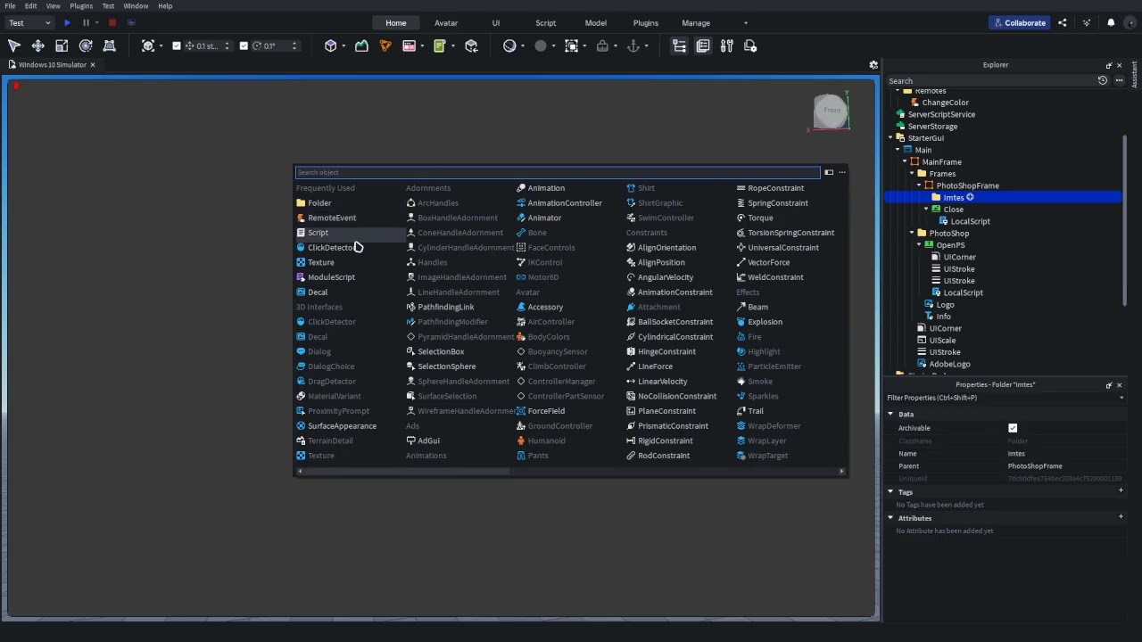Toggle the rotate snapping checkbox
This screenshot has width=1142, height=642.
point(244,45)
